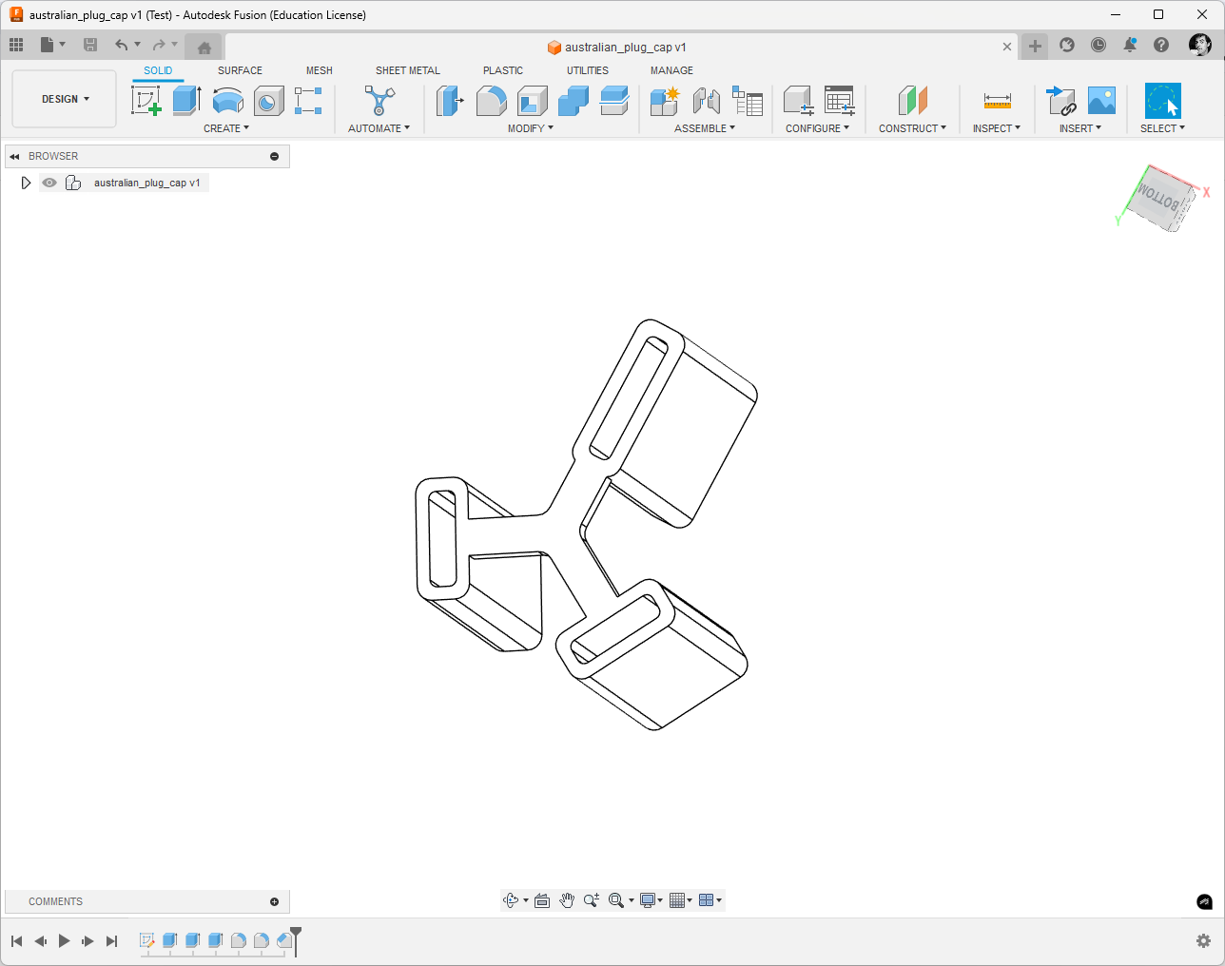Open the Change Parameters table
This screenshot has width=1225, height=966.
[839, 100]
